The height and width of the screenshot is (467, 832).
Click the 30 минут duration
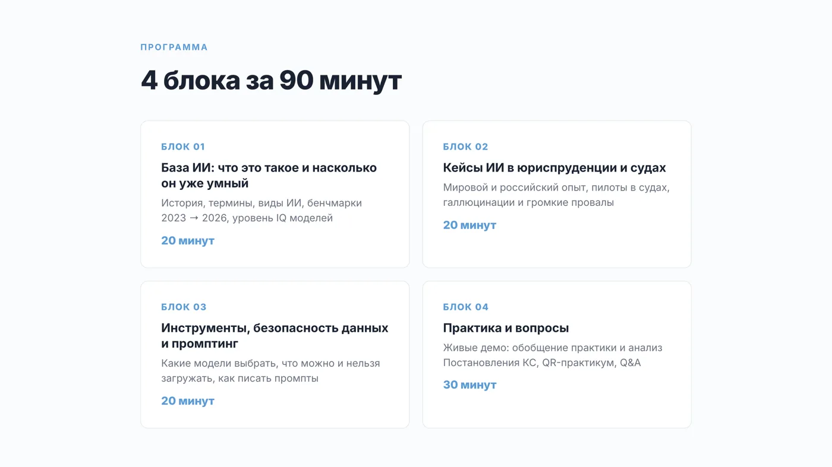coord(469,385)
